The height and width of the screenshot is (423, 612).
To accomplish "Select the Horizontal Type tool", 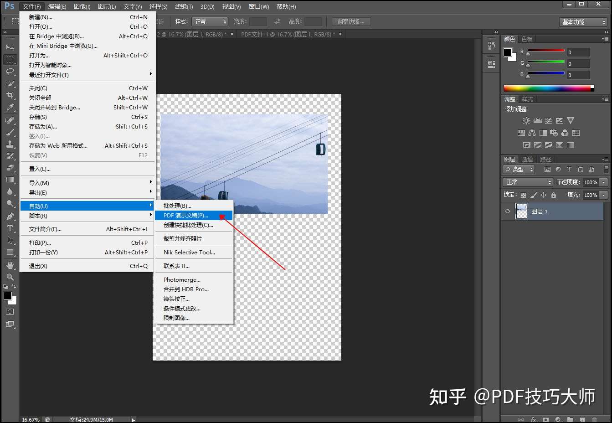I will tap(10, 228).
